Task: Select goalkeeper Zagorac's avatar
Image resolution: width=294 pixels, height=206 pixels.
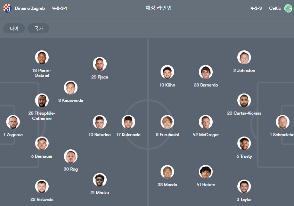Action: pos(13,122)
